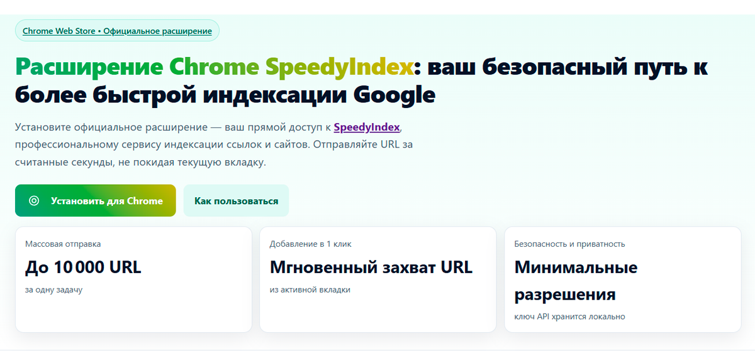Click the "за одну задачу" caption
Screen dimensions: 755x351
[53, 290]
